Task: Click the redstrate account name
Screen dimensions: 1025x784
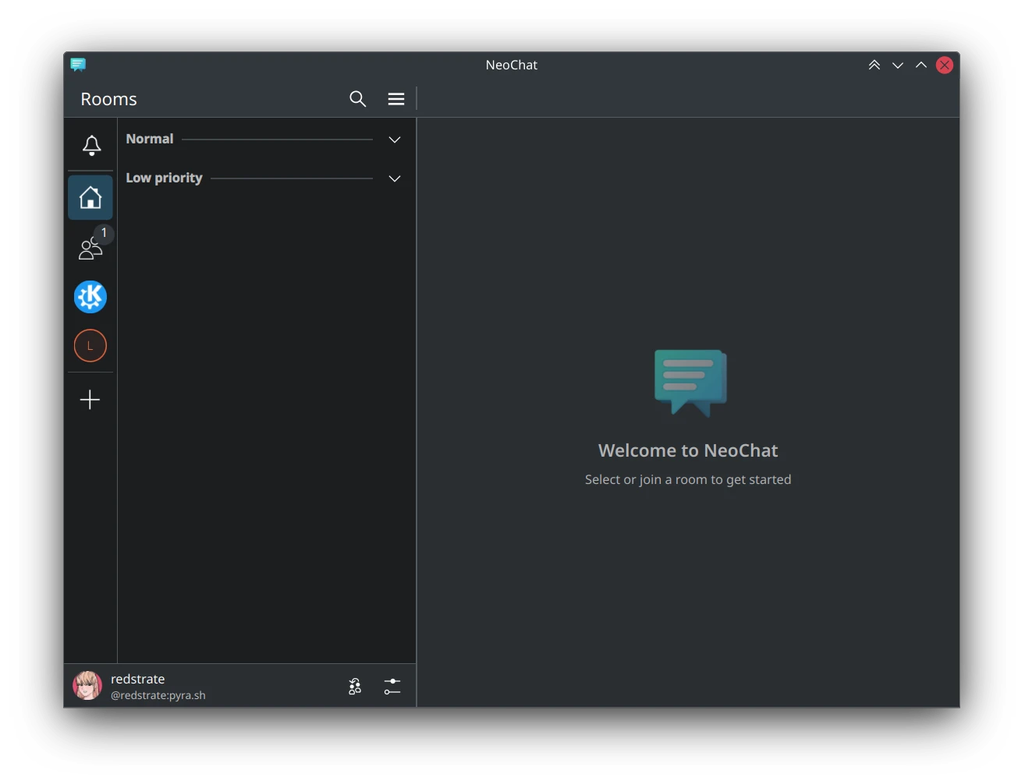Action: [x=138, y=679]
